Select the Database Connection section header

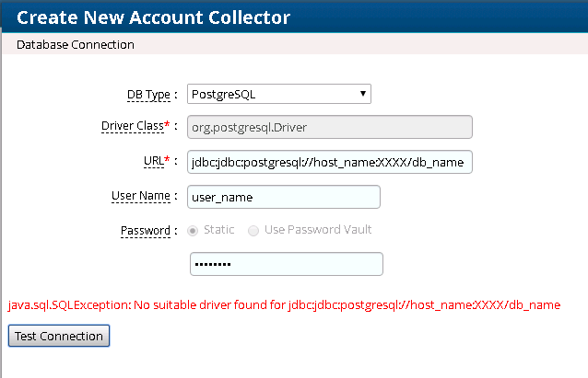(x=76, y=44)
